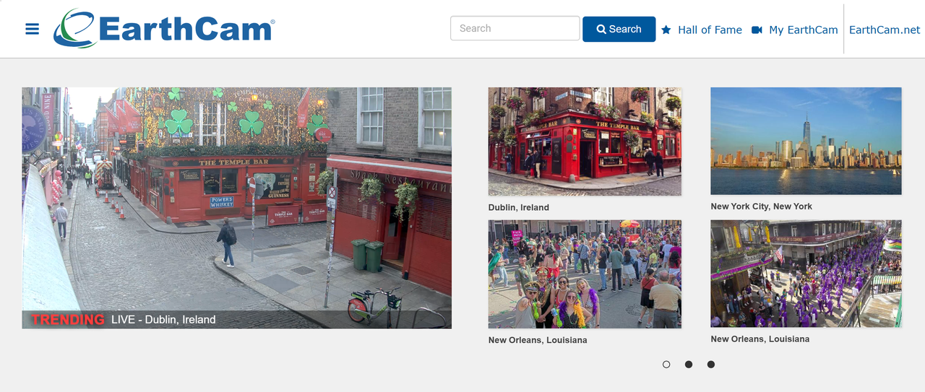Click the 'New York City, New York' caption
925x392 pixels.
point(761,206)
